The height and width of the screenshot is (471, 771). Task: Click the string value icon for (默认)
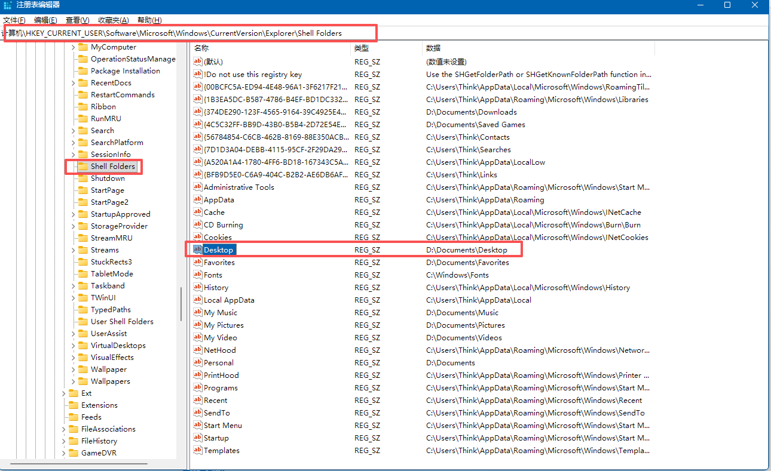pos(198,61)
